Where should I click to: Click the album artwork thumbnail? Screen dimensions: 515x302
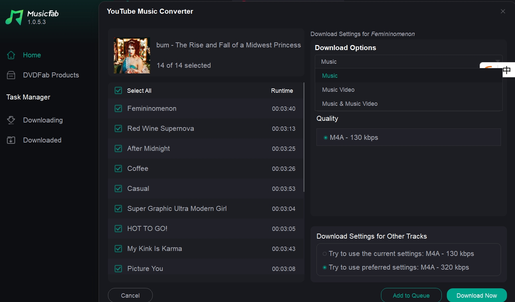pos(132,55)
